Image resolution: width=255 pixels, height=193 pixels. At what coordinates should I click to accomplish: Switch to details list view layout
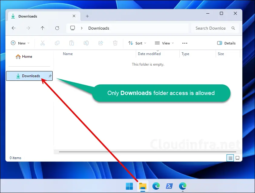coord(230,158)
